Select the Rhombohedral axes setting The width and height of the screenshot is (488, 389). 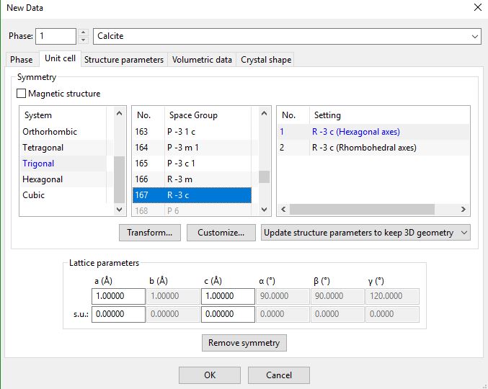pyautogui.click(x=363, y=148)
